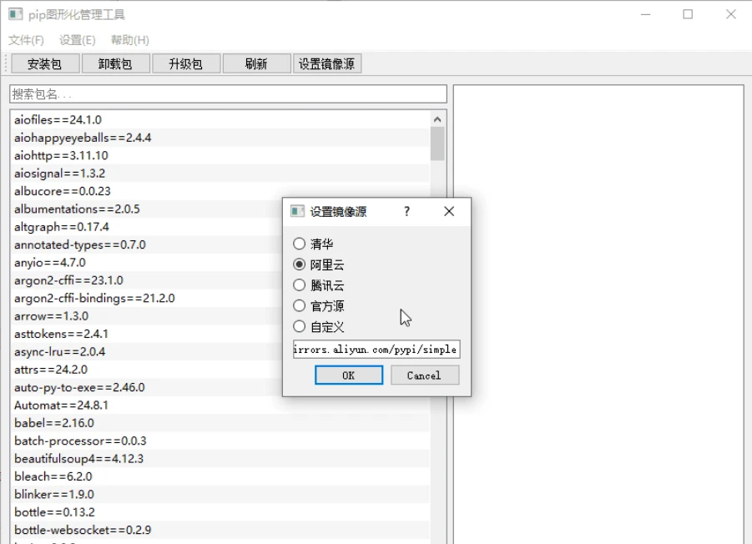Click the empty output panel on the right

tap(598, 314)
